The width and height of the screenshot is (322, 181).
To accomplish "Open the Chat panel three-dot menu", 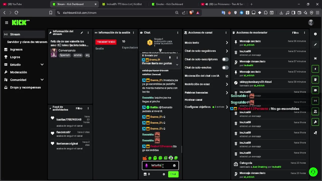I will click(178, 33).
